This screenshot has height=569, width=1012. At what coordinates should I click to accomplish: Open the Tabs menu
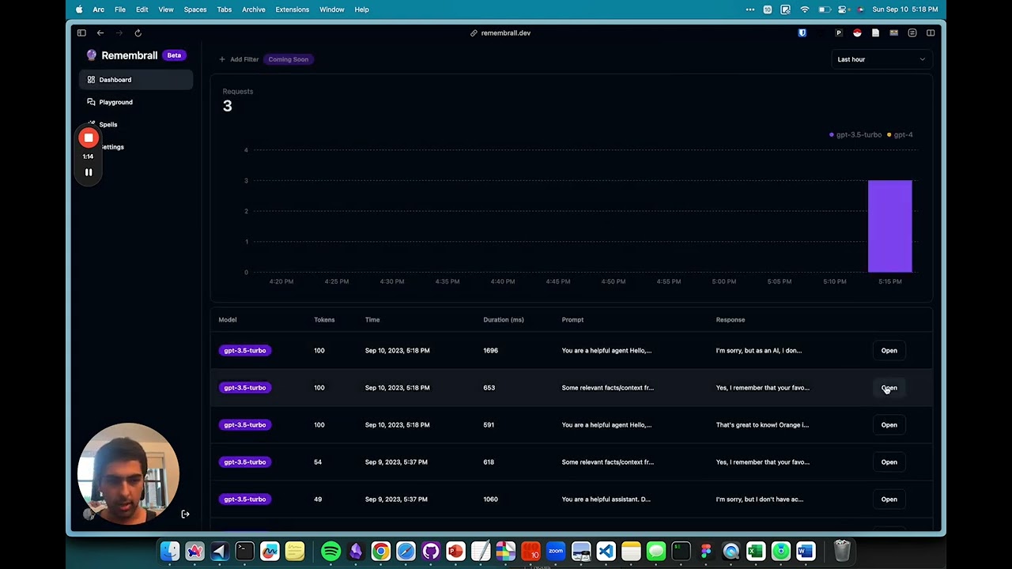point(225,9)
